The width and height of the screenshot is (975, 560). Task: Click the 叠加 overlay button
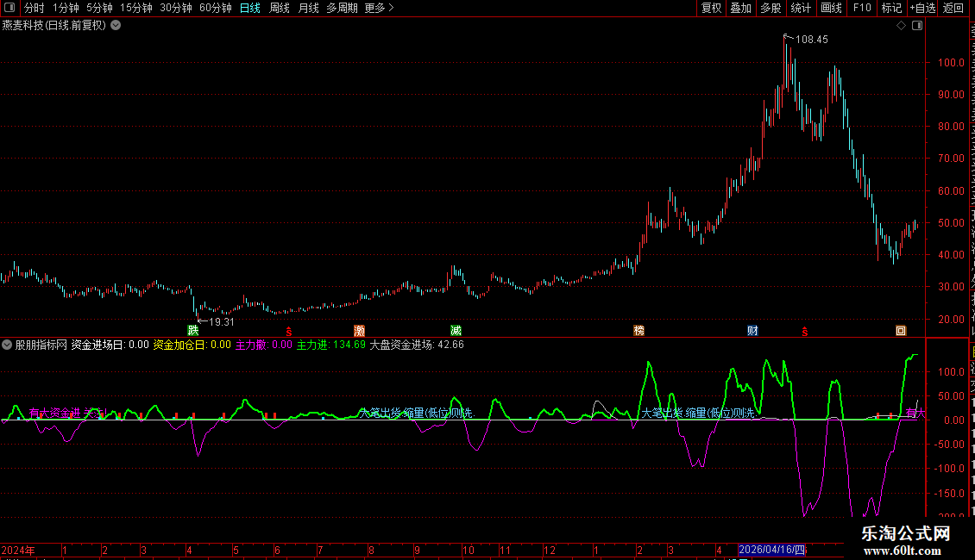click(x=740, y=8)
